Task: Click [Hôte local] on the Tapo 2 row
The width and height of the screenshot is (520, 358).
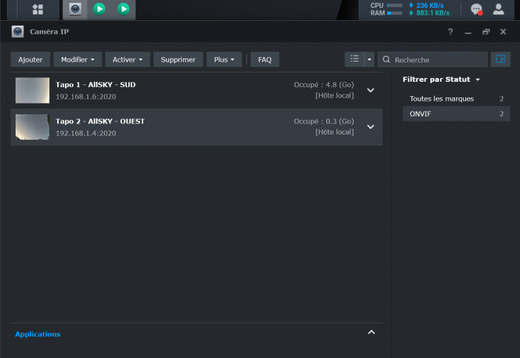Action: pyautogui.click(x=334, y=132)
